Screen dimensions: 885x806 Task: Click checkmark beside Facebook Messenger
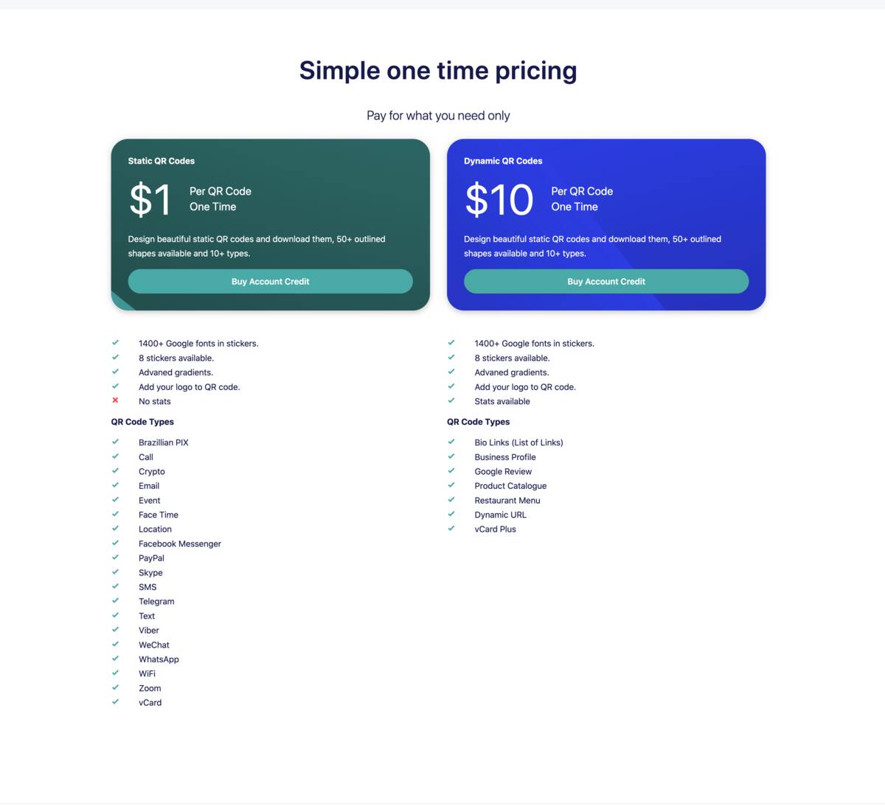(115, 543)
